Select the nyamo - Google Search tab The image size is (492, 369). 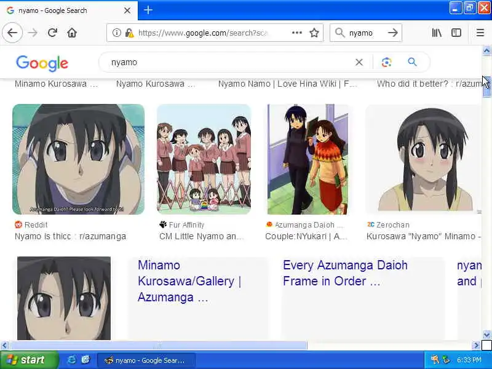click(69, 10)
